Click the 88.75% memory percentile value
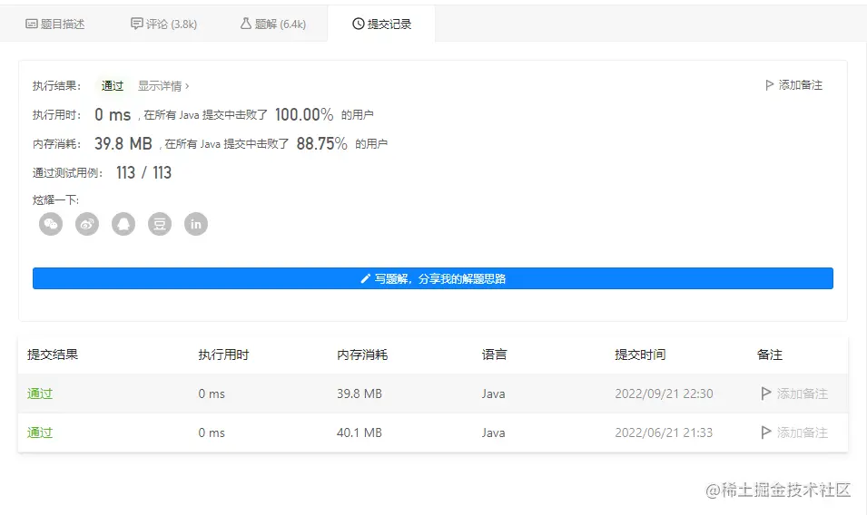867x515 pixels. [x=321, y=143]
